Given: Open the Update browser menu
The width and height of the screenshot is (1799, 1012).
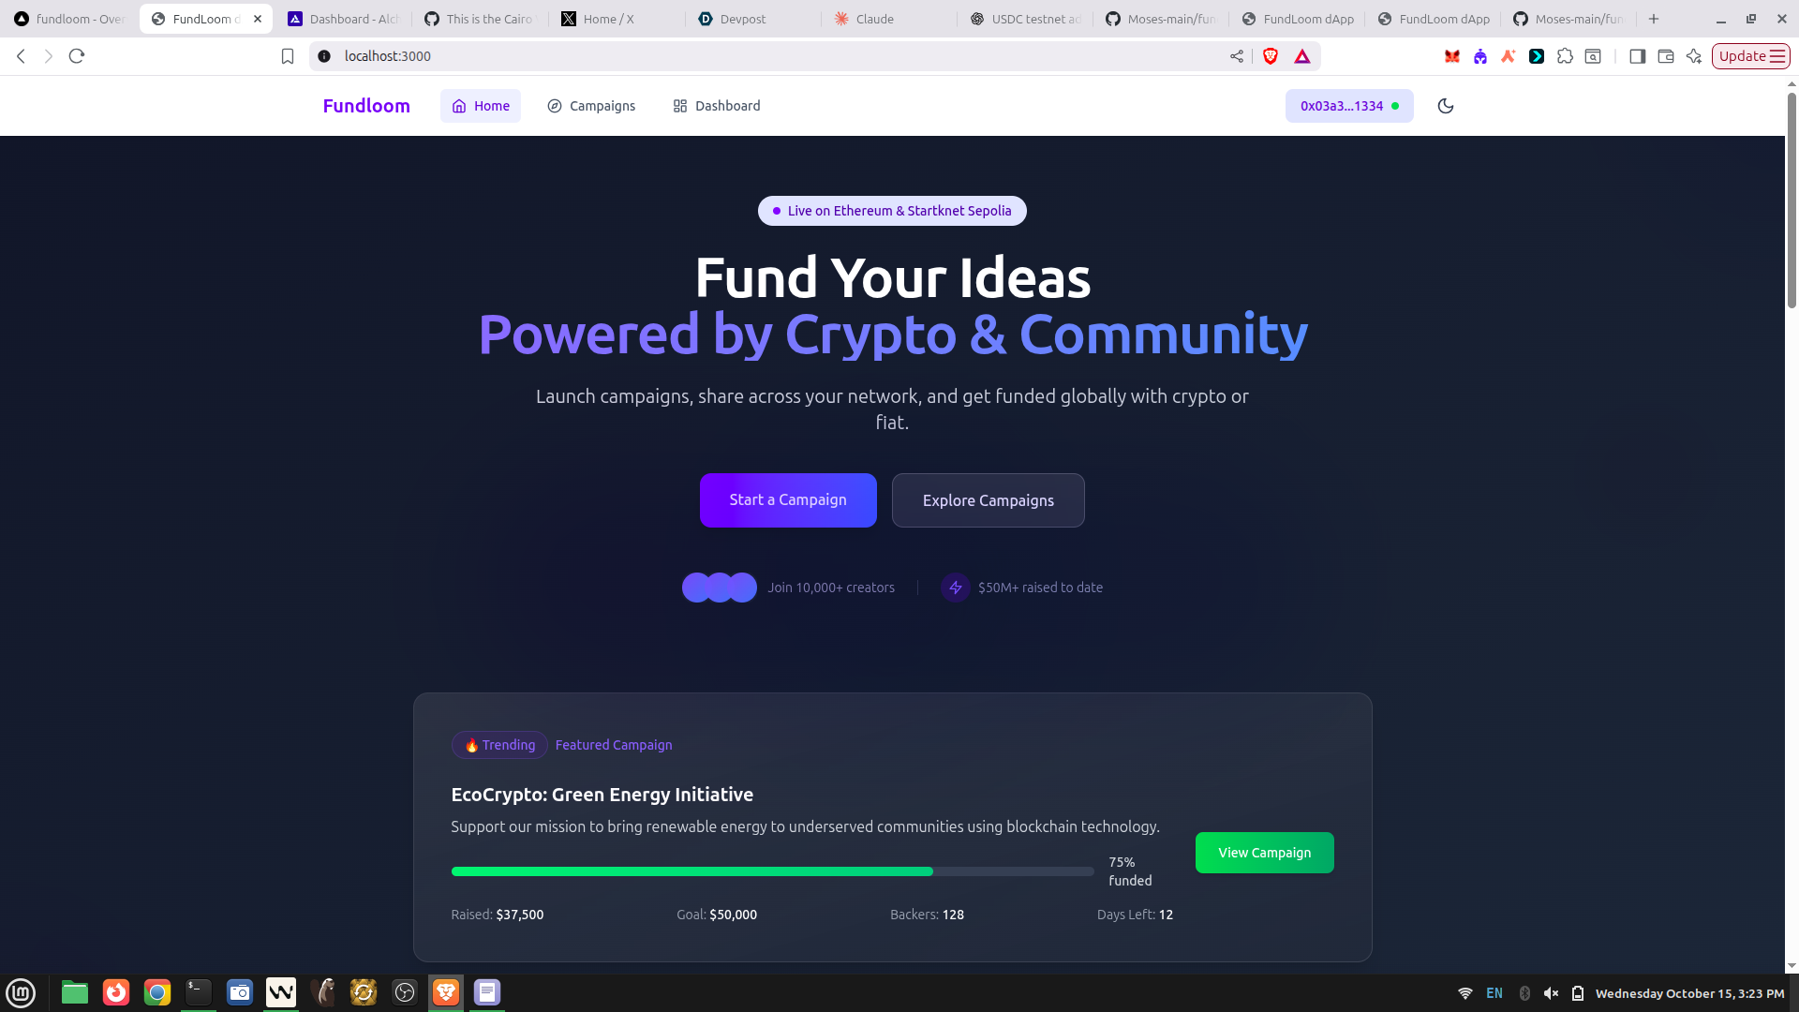Looking at the screenshot, I should (1750, 56).
